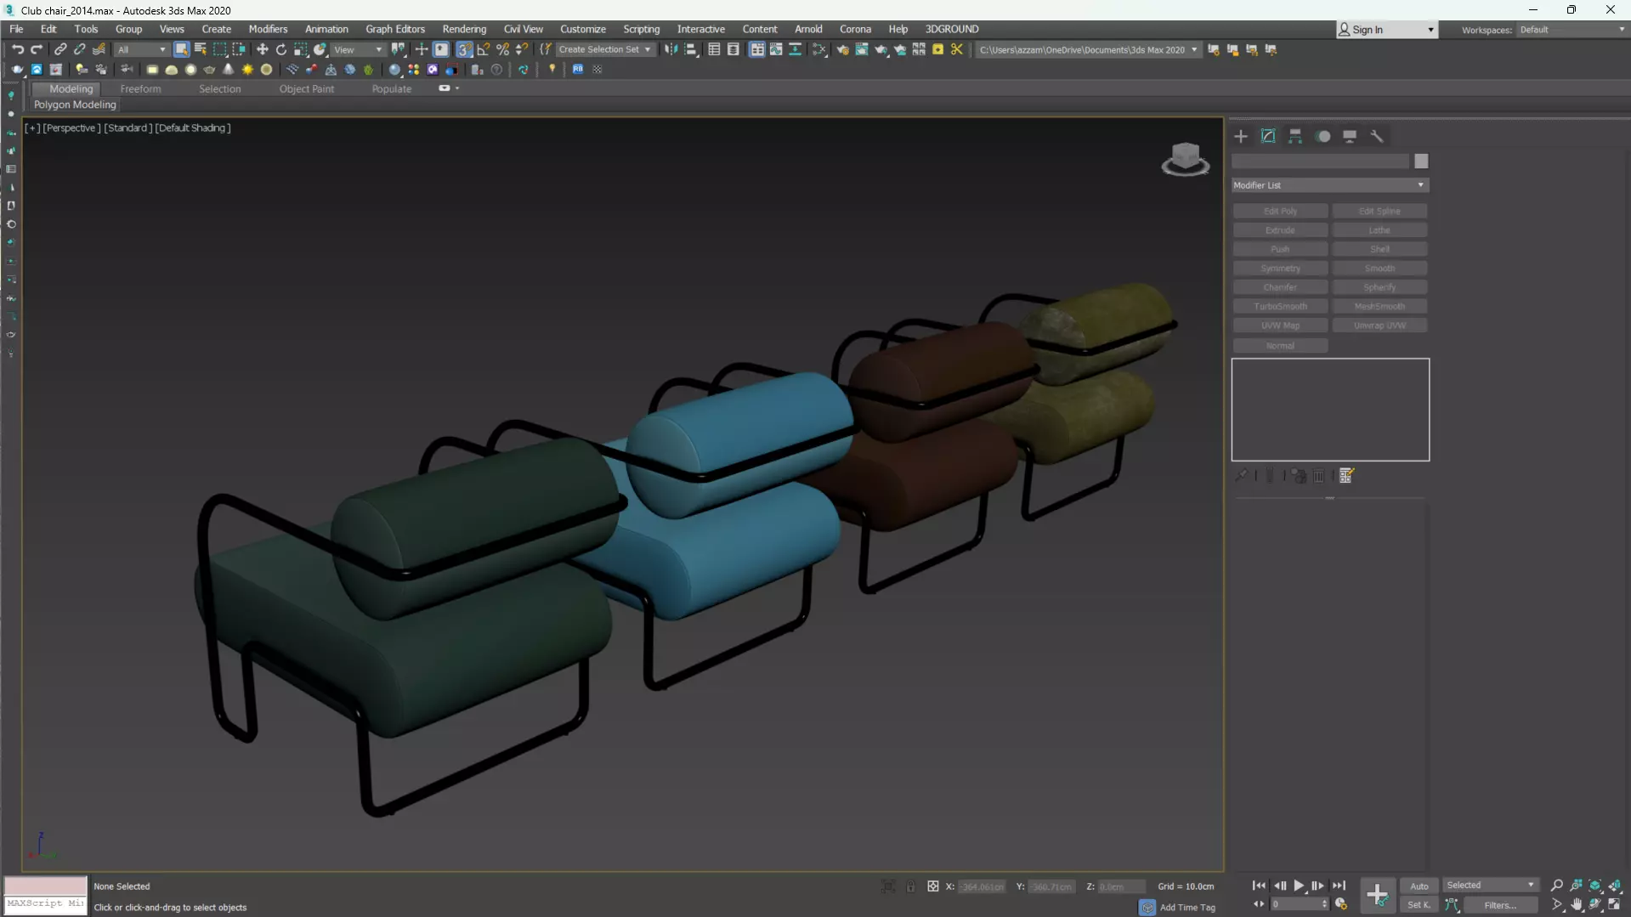Choose the Select and Move tool
The width and height of the screenshot is (1631, 917).
pos(262,49)
